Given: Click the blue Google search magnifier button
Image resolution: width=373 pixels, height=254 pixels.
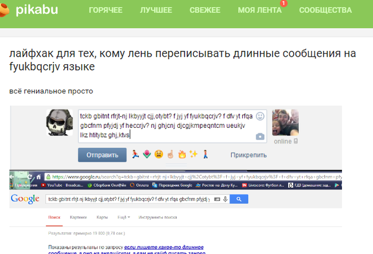Looking at the screenshot, I should pos(239,199).
